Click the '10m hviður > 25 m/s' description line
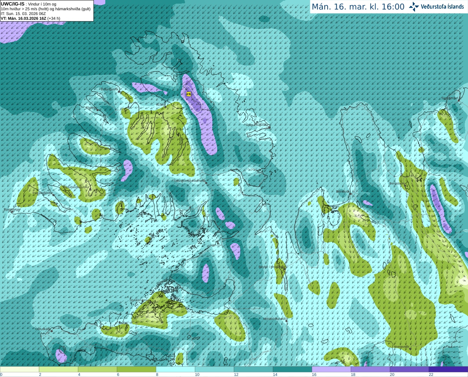The height and width of the screenshot is (377, 468). point(46,9)
